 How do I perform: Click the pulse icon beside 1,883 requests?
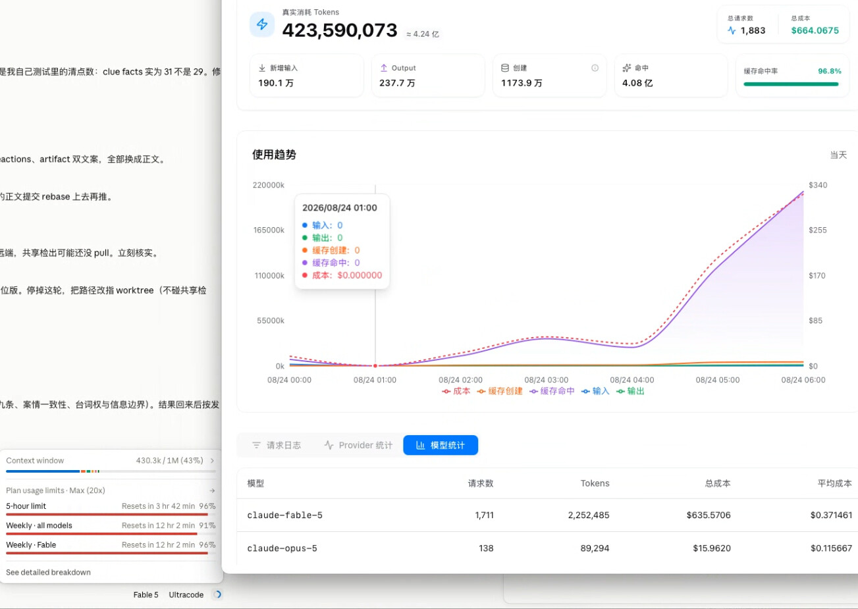pyautogui.click(x=732, y=30)
